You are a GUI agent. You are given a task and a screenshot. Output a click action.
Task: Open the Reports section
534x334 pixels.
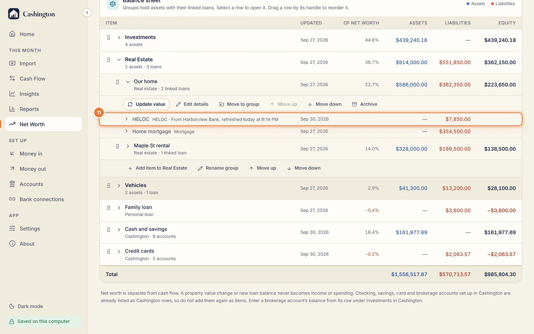(44, 109)
